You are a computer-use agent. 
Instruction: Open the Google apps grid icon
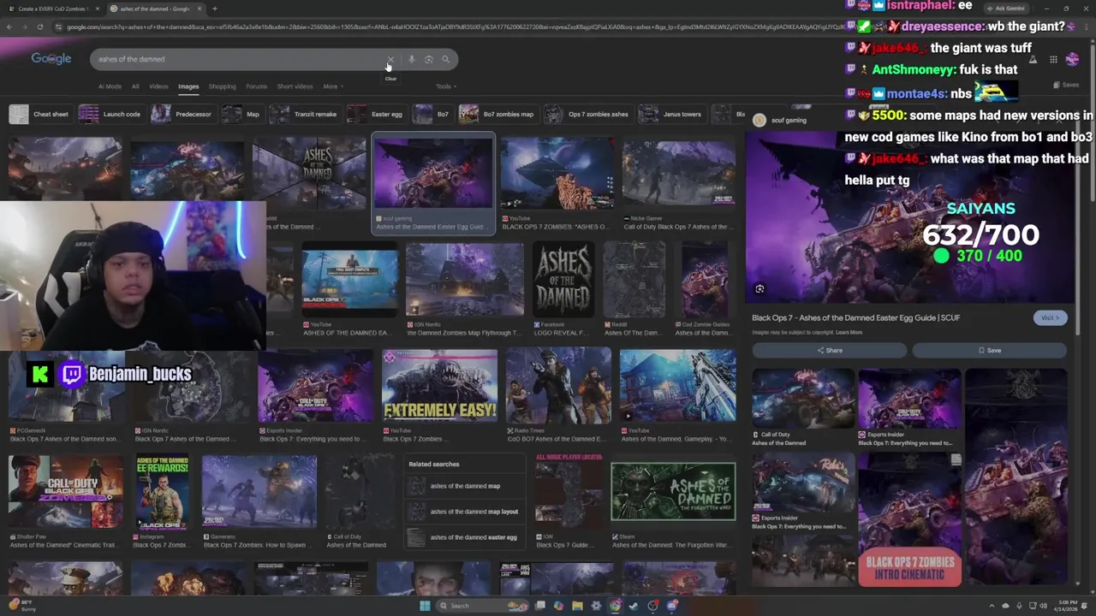click(x=1053, y=59)
